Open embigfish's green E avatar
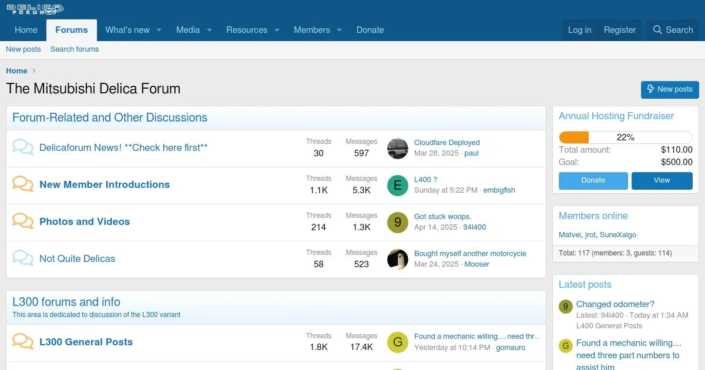The image size is (705, 370). pyautogui.click(x=398, y=186)
